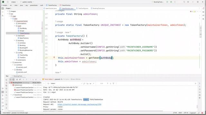Jump to next search occurrence arrow
This screenshot has width=206, height=115.
pos(110,83)
